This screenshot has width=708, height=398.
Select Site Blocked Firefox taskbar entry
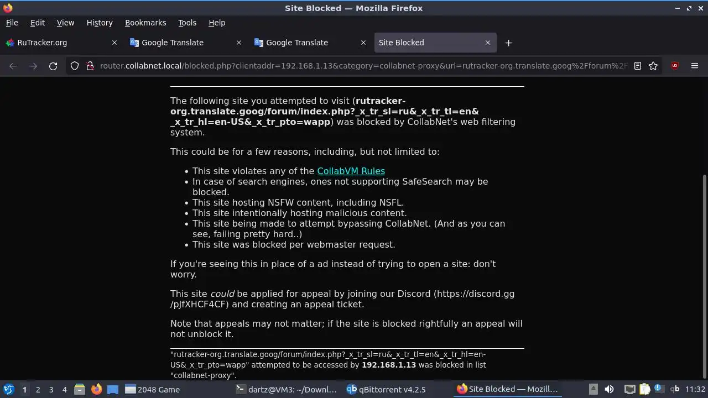tap(507, 389)
